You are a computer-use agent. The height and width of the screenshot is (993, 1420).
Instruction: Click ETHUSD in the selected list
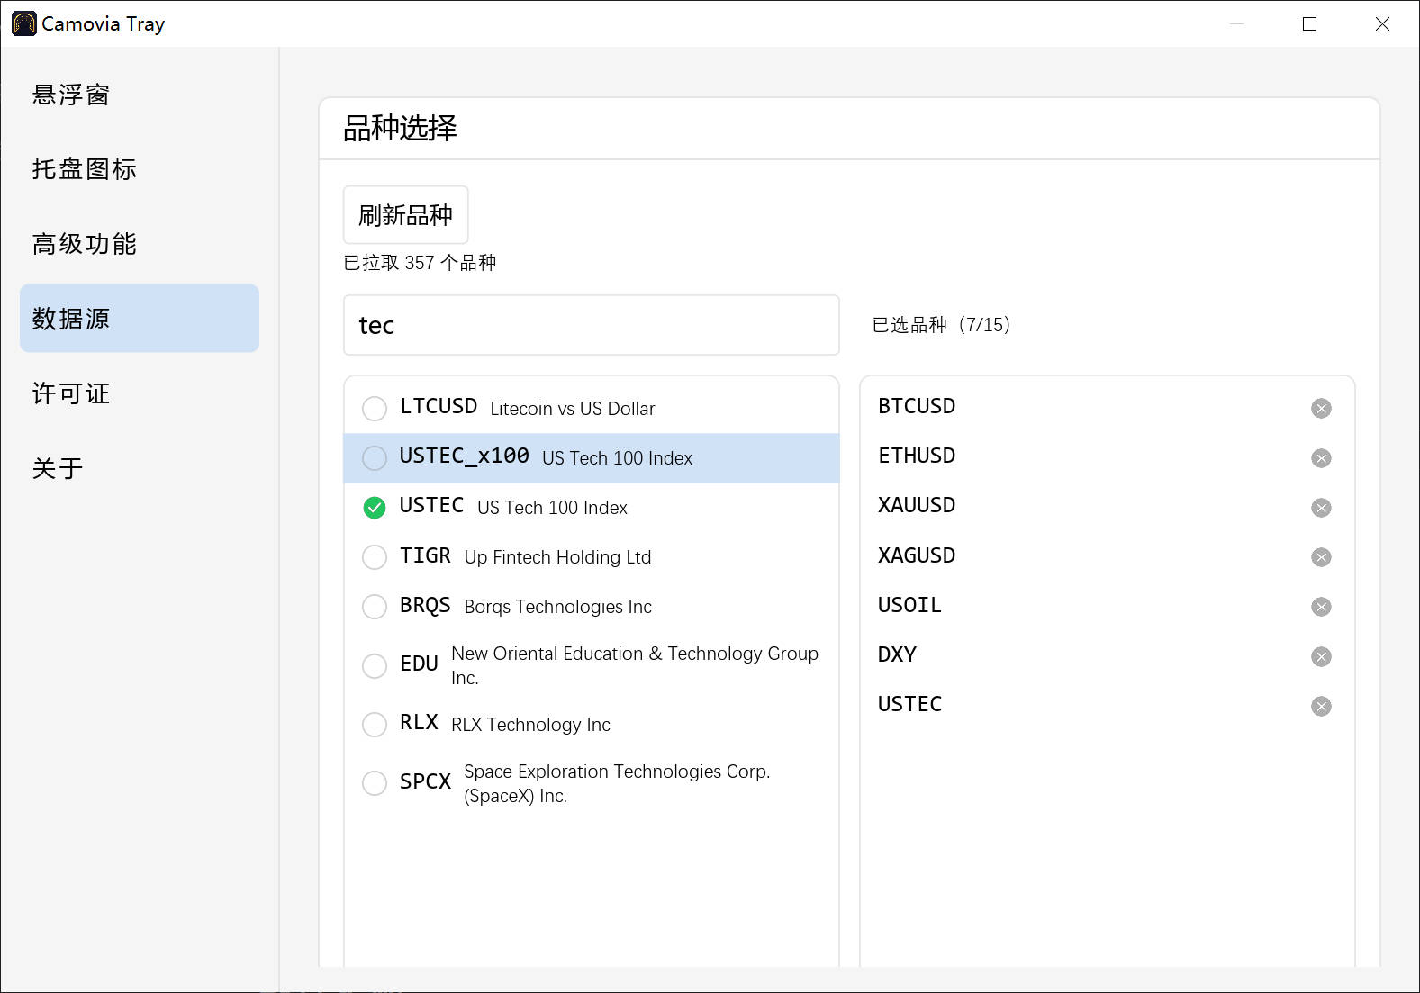pos(917,456)
